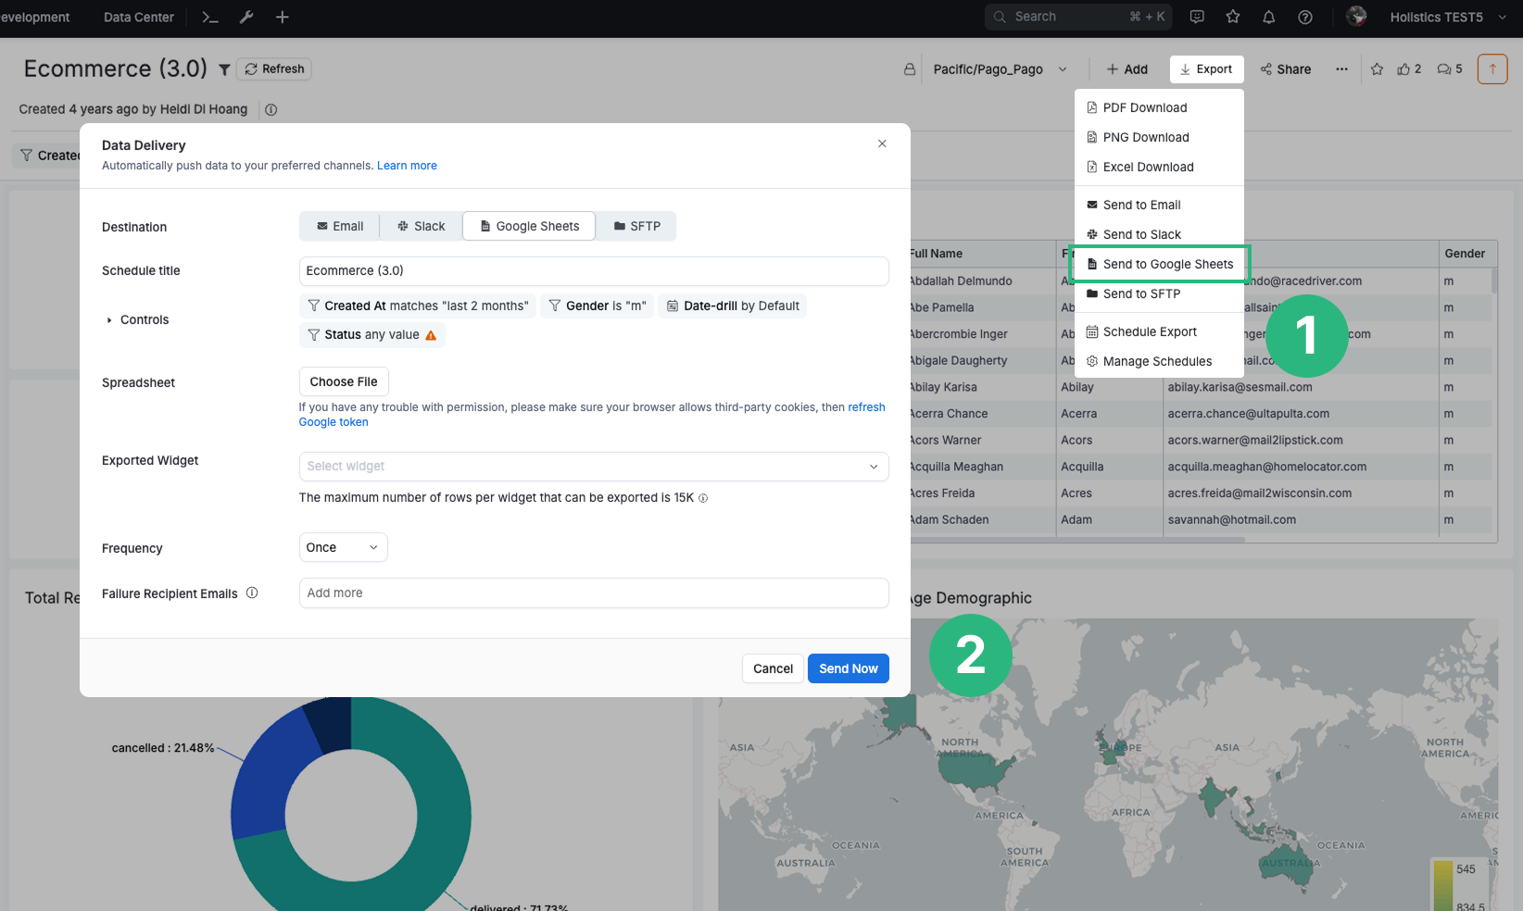Click the plus icon to create new item

coord(282,17)
